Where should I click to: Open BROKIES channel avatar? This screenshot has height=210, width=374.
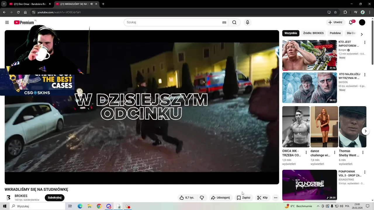tap(8, 198)
